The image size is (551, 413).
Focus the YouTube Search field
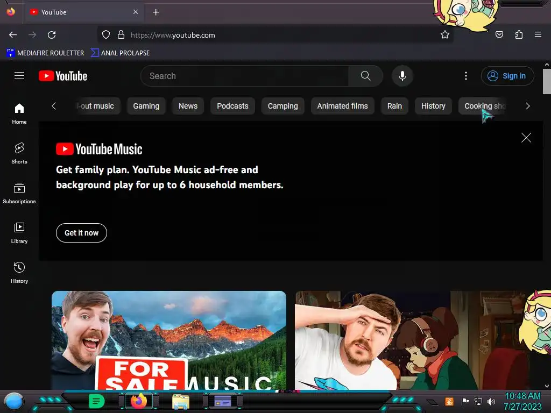pyautogui.click(x=245, y=76)
